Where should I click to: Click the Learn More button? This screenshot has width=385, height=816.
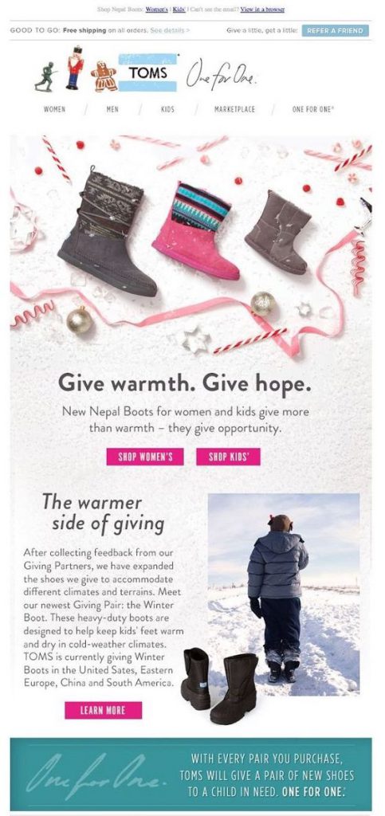click(x=103, y=710)
